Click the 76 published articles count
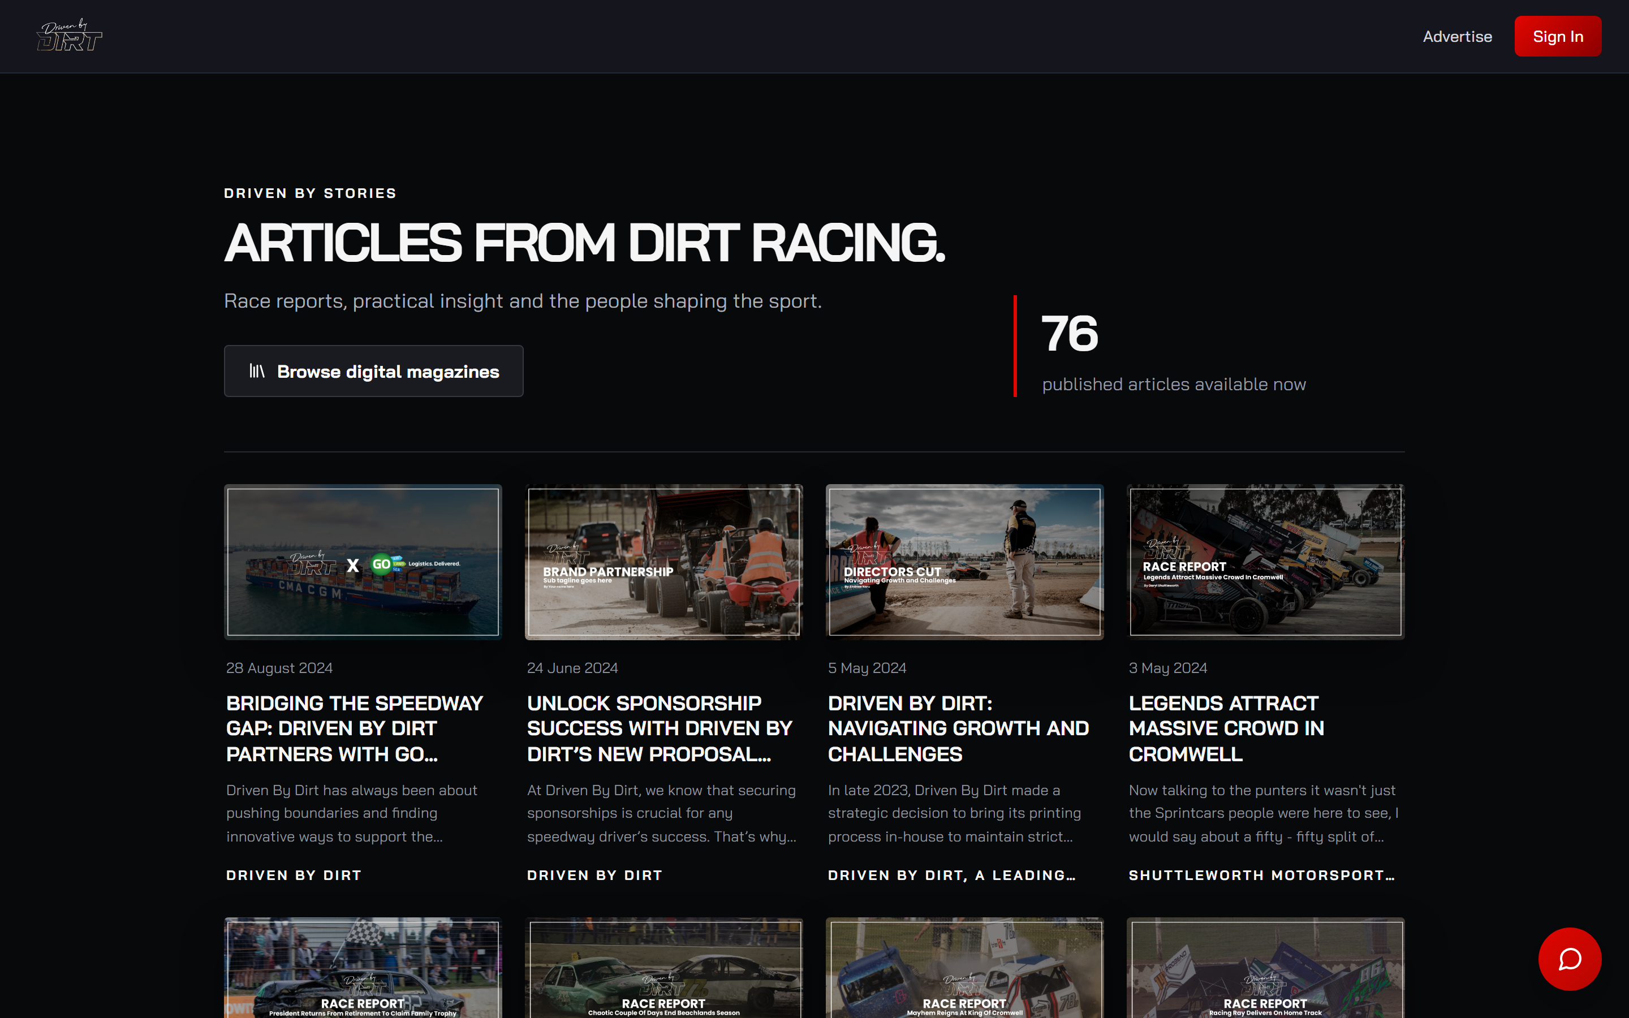This screenshot has width=1629, height=1018. coord(1070,333)
